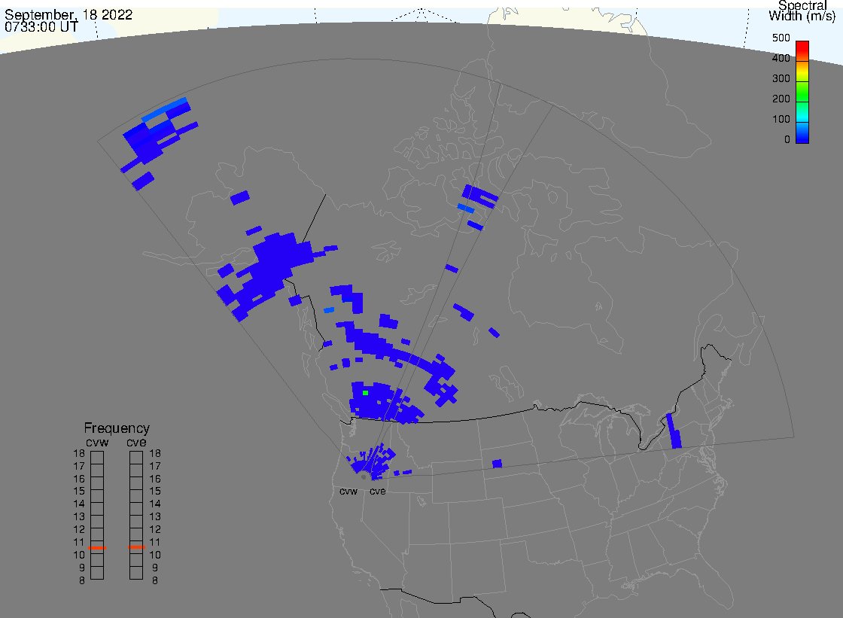Image resolution: width=843 pixels, height=618 pixels.
Task: Click the 18 label left of the cvw bar
Action: (79, 453)
